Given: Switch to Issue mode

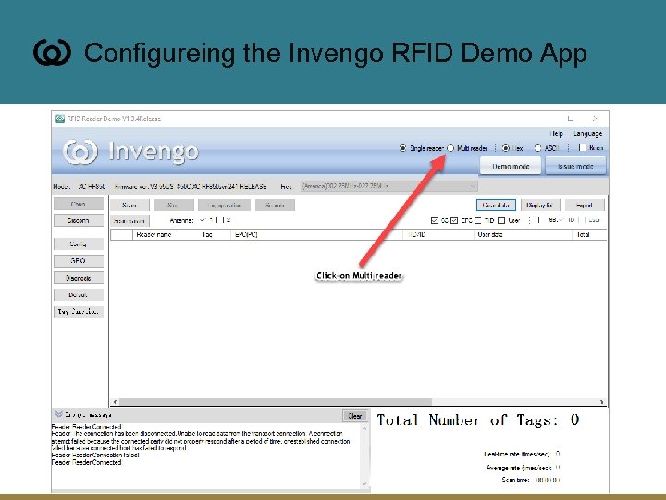Looking at the screenshot, I should tap(575, 166).
